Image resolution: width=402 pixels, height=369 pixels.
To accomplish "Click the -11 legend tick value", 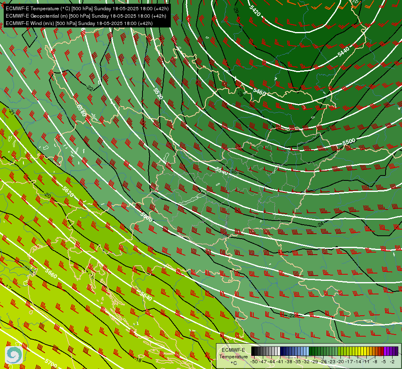I will pos(365,362).
